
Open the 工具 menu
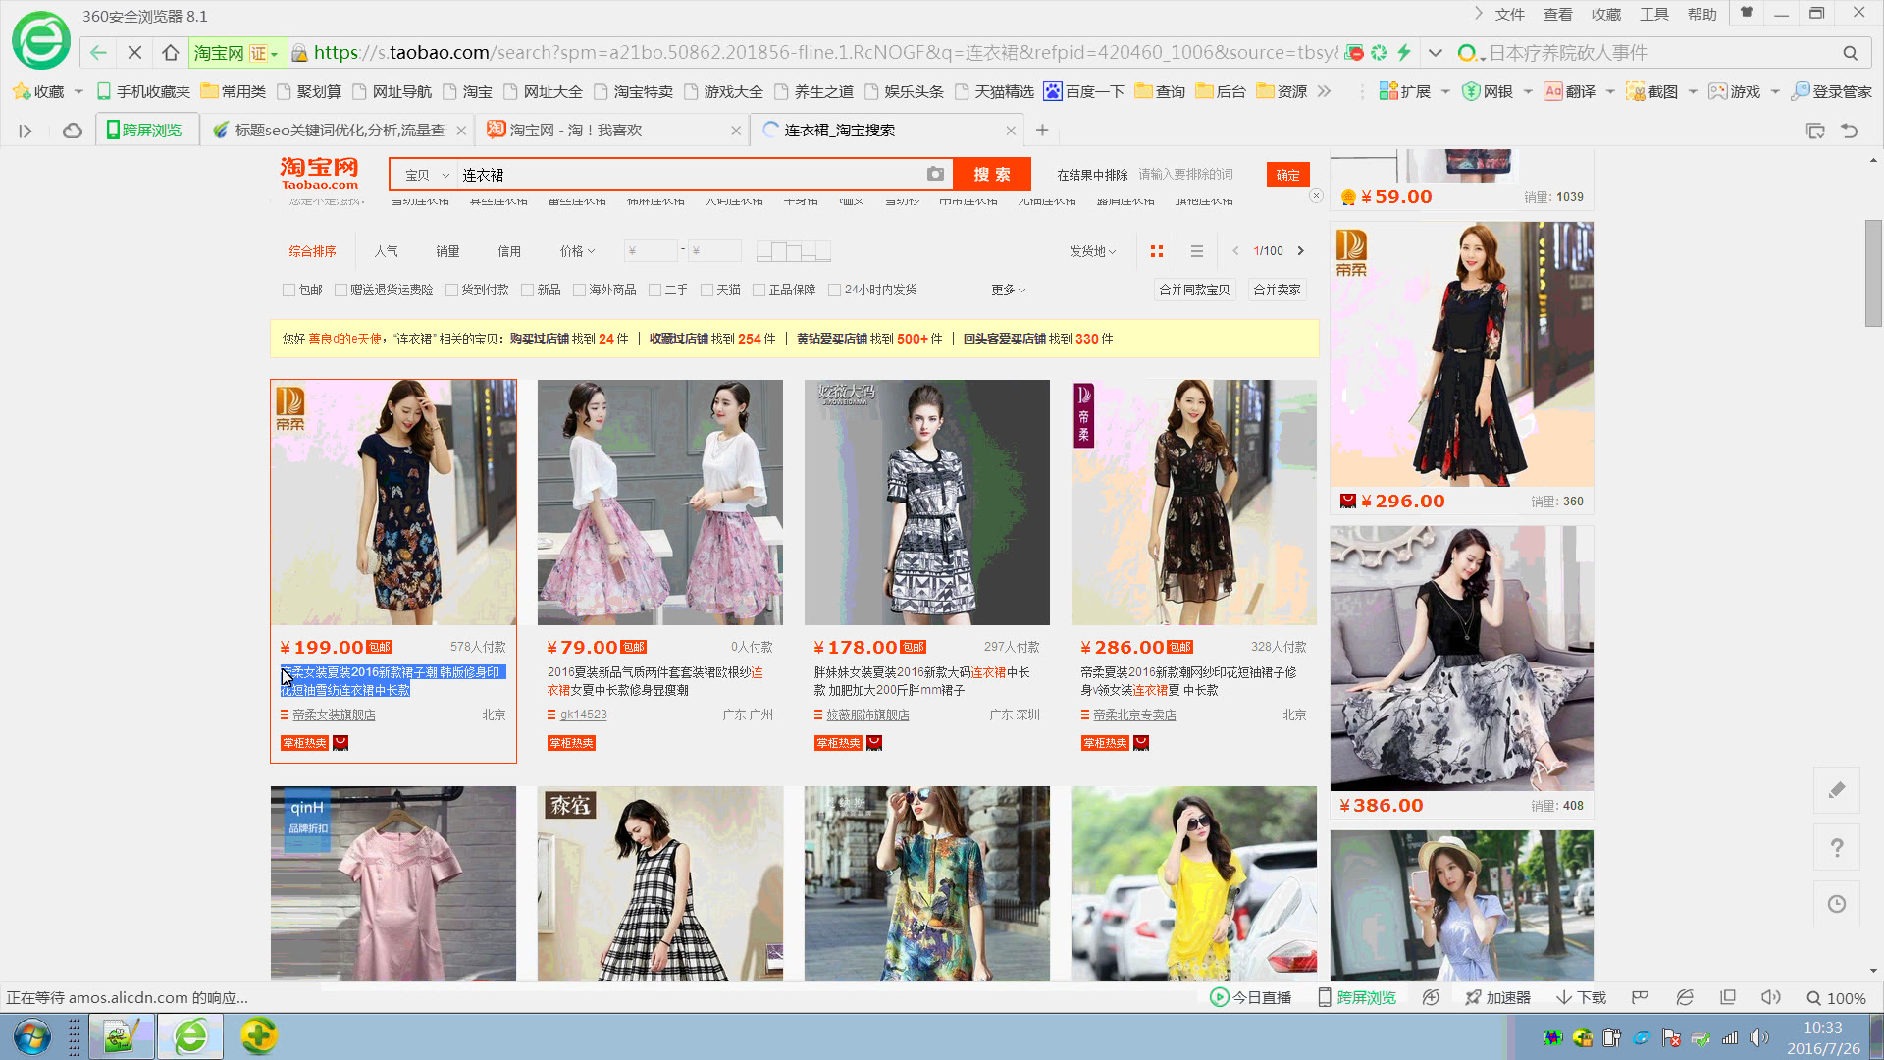click(x=1653, y=14)
